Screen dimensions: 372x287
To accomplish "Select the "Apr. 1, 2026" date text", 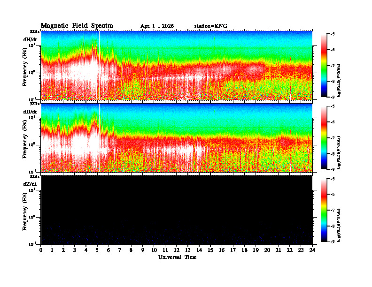I will pyautogui.click(x=157, y=26).
